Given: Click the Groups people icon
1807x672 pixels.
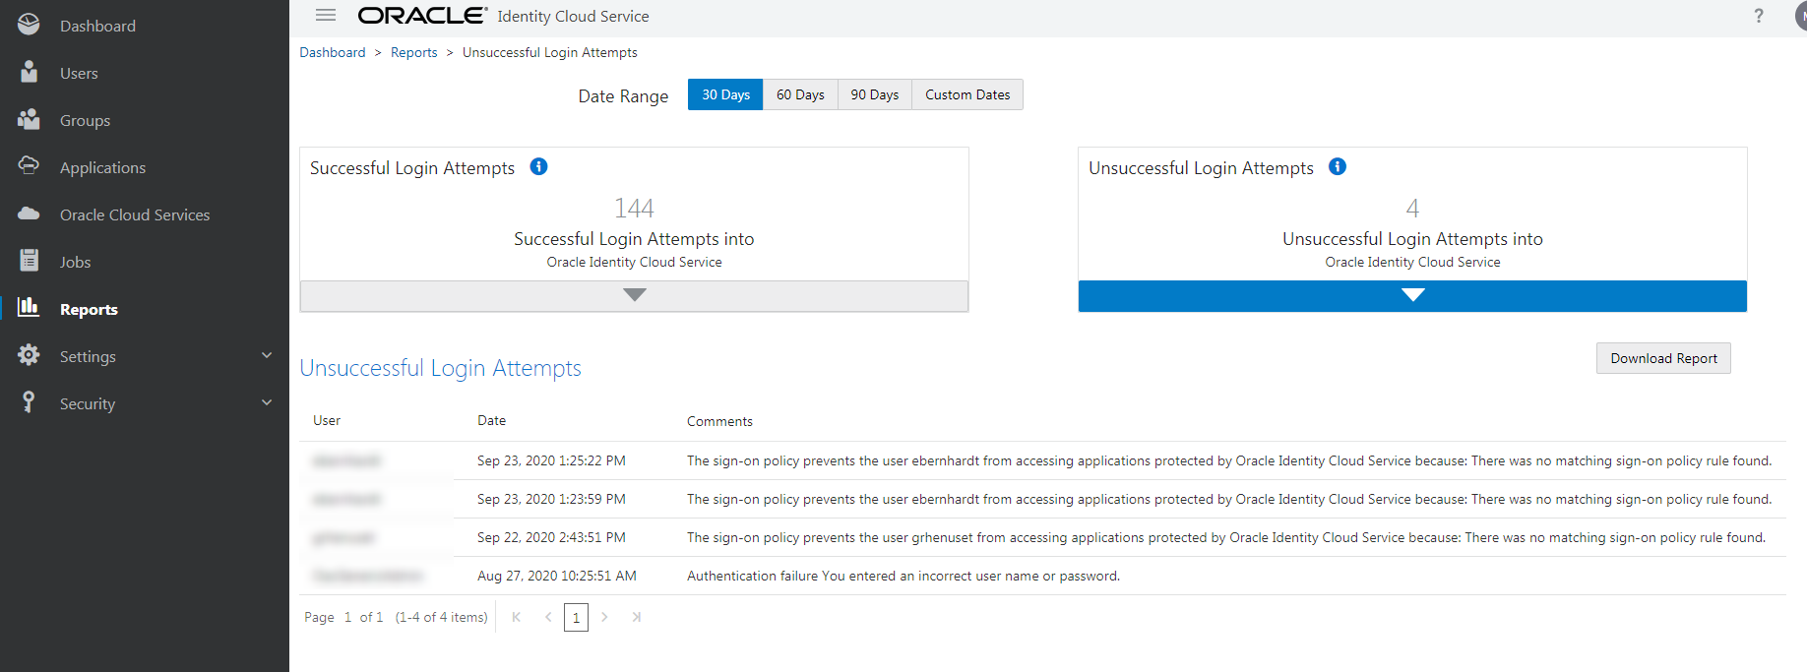Looking at the screenshot, I should 29,119.
